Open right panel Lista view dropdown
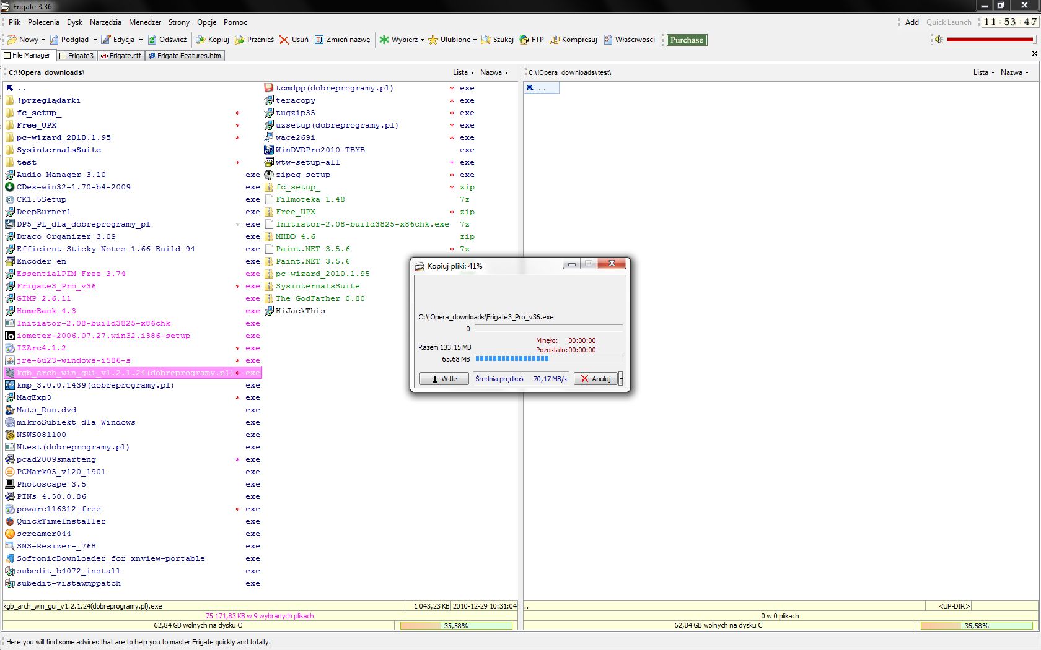Viewport: 1041px width, 650px height. (983, 72)
